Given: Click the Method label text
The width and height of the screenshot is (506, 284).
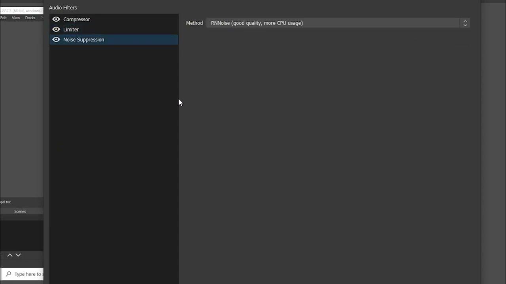Looking at the screenshot, I should [194, 23].
